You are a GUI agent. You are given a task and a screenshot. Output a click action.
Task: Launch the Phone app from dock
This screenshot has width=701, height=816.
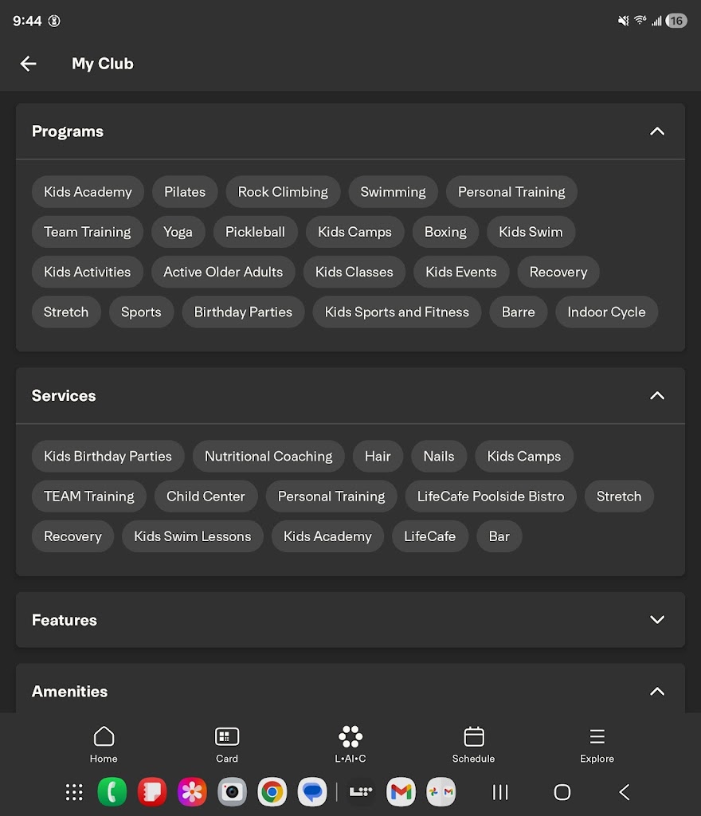112,792
